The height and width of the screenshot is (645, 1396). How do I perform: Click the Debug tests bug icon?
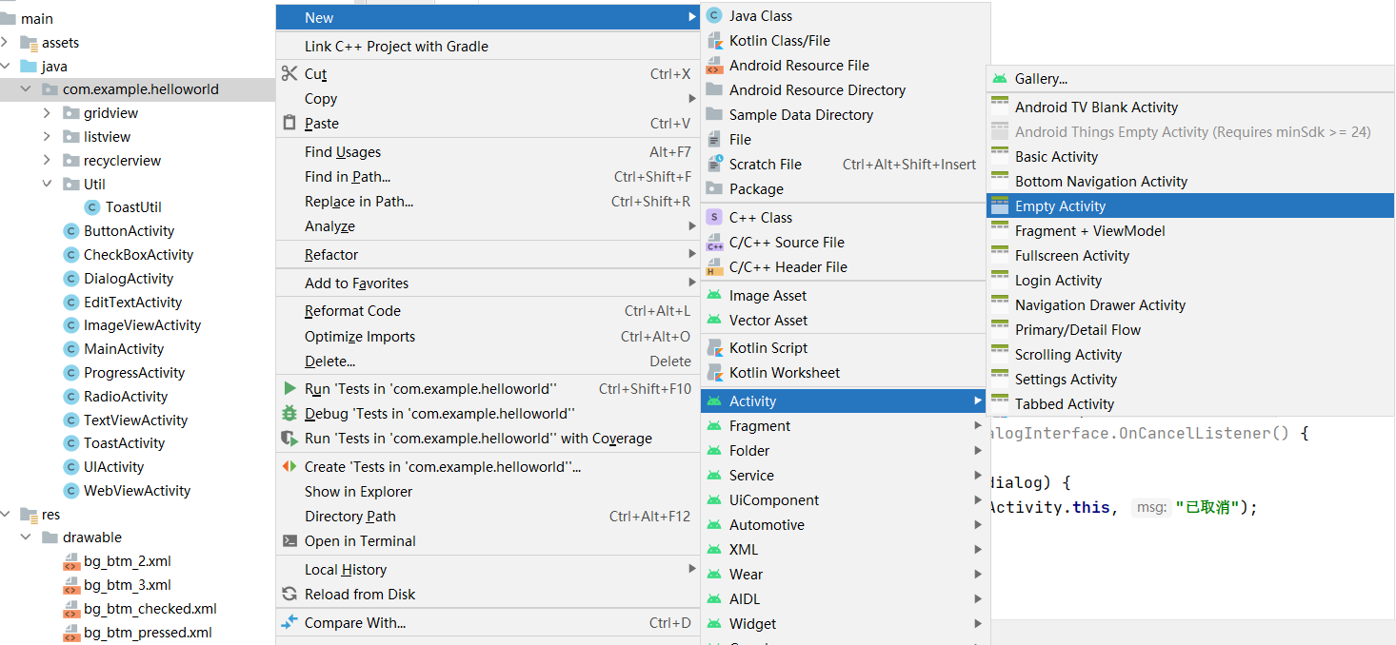(289, 413)
